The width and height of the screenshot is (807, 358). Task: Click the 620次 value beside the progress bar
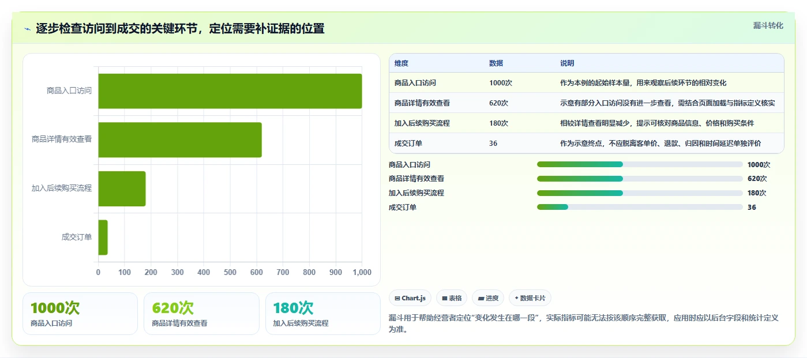757,179
